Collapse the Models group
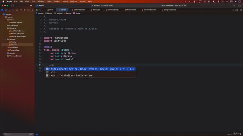This screenshot has height=136, width=243. click(6, 39)
